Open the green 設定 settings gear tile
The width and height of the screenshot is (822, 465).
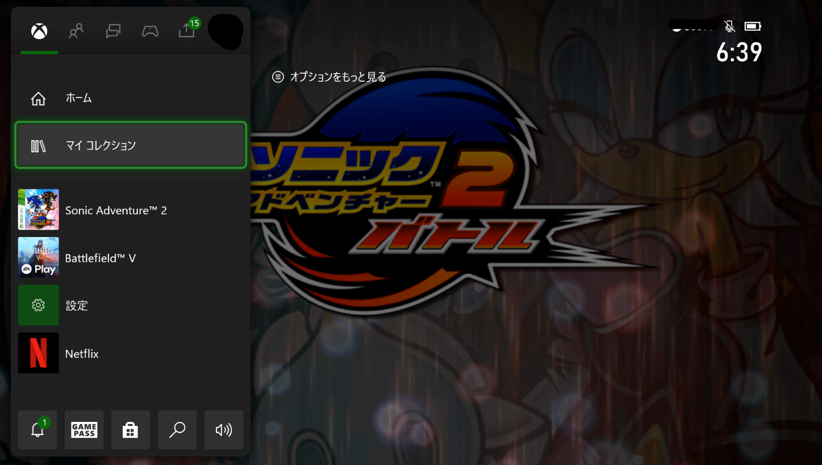coord(38,305)
